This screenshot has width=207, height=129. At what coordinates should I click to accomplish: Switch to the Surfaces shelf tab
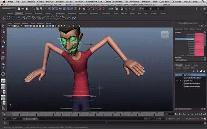pos(28,13)
